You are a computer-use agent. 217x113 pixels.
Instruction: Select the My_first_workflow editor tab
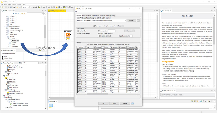click(57, 11)
